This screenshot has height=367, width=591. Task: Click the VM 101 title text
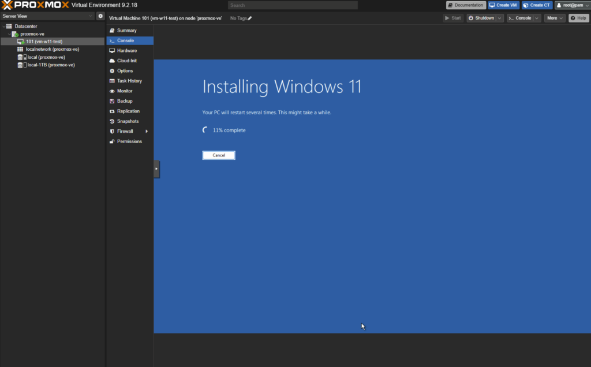[x=166, y=18]
